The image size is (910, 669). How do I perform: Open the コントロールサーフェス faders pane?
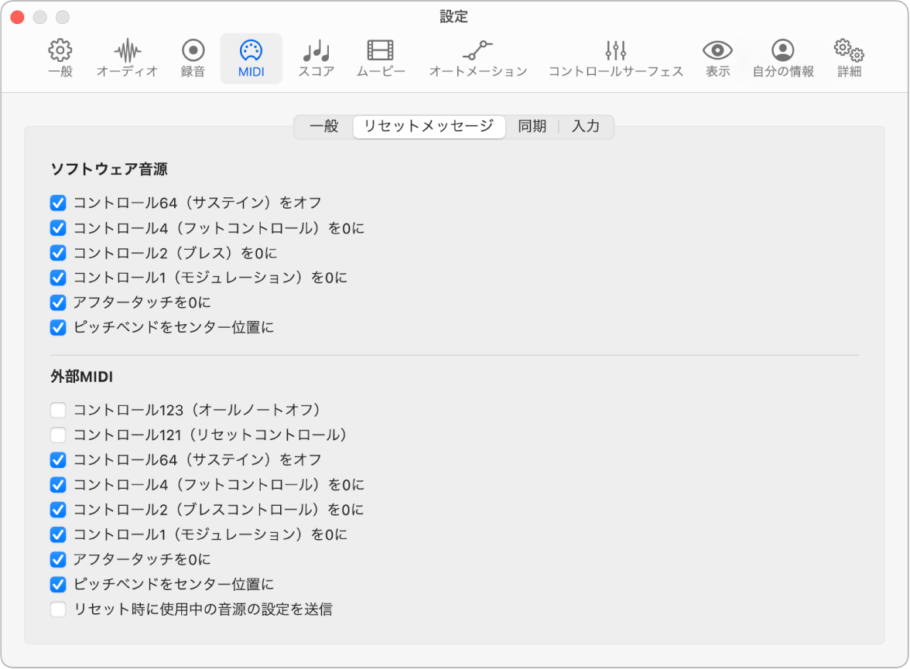616,59
